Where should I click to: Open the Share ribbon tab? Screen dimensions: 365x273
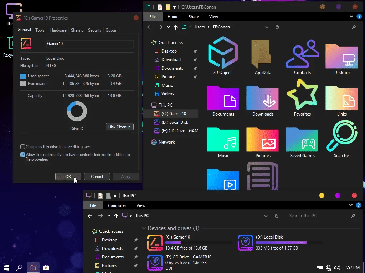[194, 17]
